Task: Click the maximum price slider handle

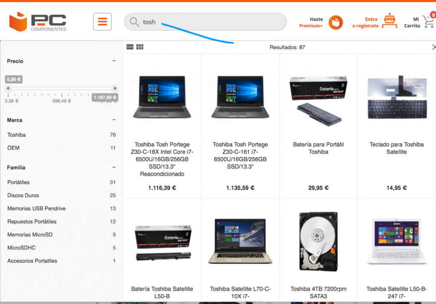Action: 115,89
